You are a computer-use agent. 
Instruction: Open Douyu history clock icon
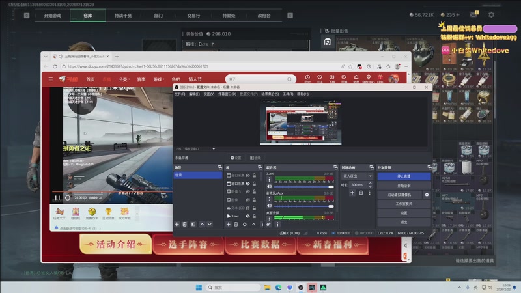307,77
